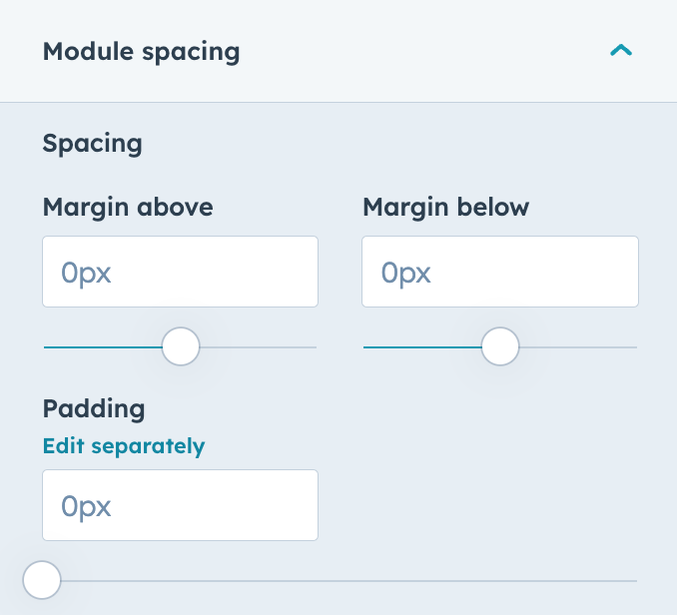This screenshot has height=615, width=677.
Task: Click the Margin above label
Action: [x=128, y=208]
